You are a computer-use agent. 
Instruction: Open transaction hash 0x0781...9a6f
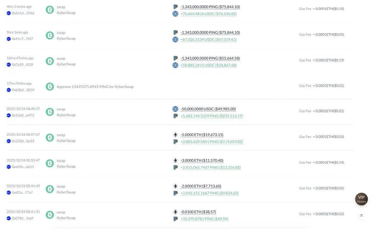[x=22, y=218]
